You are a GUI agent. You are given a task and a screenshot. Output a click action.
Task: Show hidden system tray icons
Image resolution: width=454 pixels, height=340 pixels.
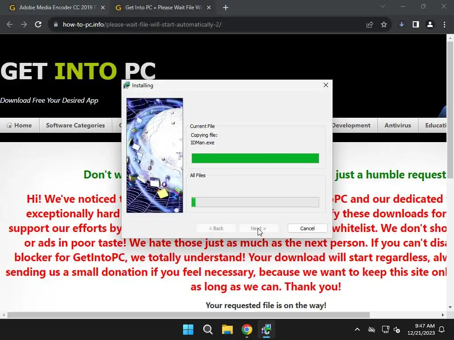click(x=357, y=329)
